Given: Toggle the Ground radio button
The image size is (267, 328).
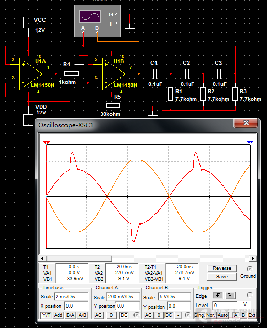Looking at the screenshot, I should [x=249, y=268].
